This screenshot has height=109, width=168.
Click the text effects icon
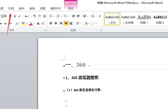17,23
